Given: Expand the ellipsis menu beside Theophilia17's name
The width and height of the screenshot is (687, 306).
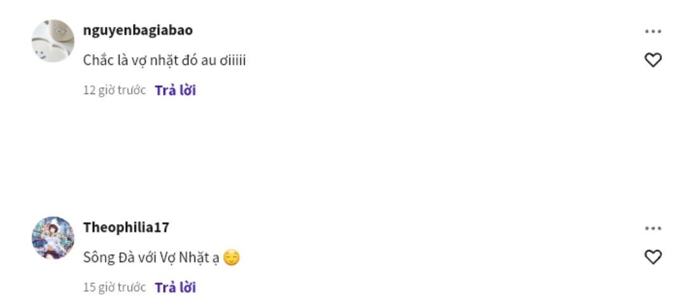Looking at the screenshot, I should tap(653, 228).
